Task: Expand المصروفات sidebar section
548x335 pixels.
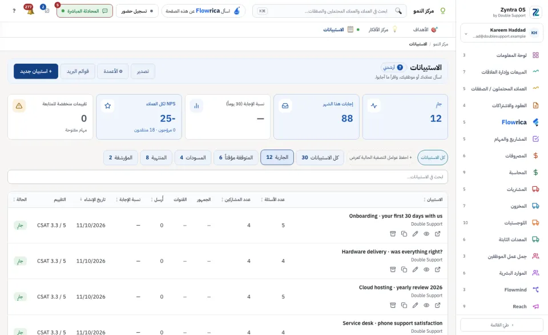Action: (501, 156)
